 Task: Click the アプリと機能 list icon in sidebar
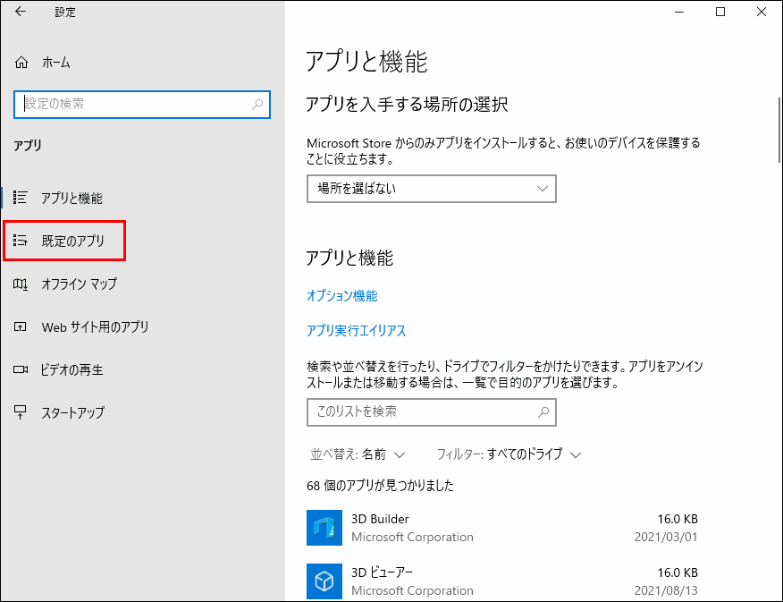point(20,198)
